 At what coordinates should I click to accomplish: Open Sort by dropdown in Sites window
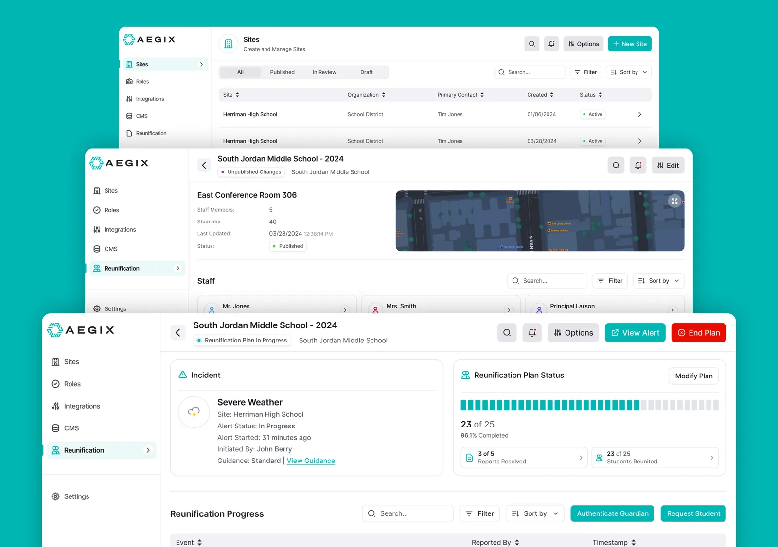pyautogui.click(x=629, y=72)
